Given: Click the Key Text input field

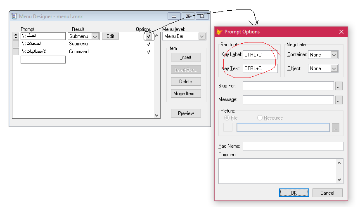Looking at the screenshot, I should 260,68.
